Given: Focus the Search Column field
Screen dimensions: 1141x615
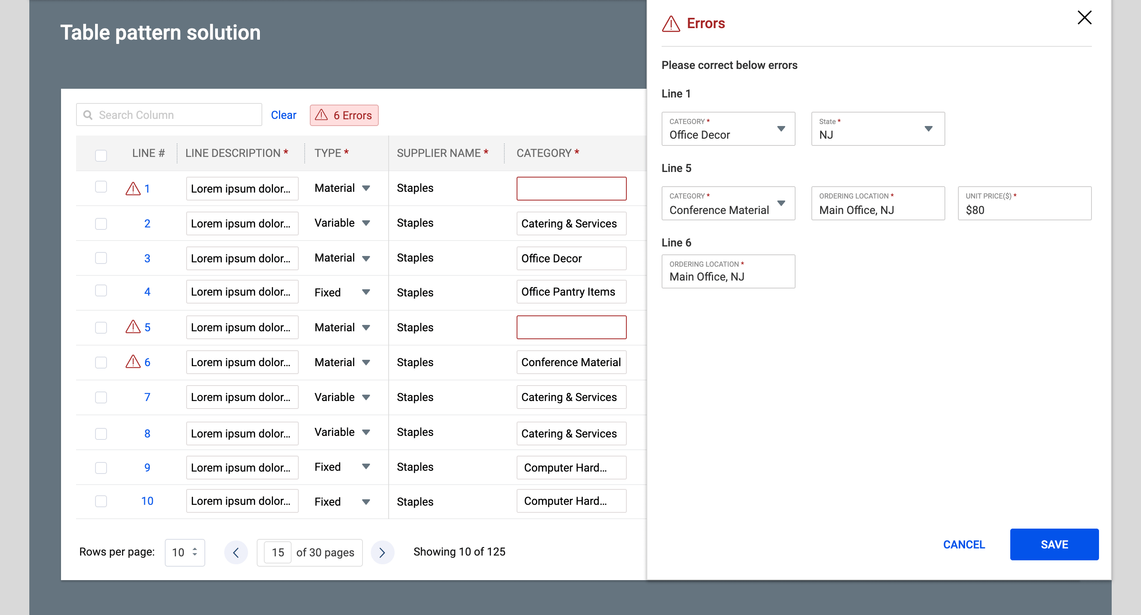Looking at the screenshot, I should 169,115.
